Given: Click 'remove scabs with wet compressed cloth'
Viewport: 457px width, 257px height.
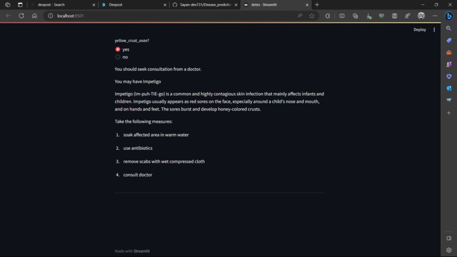Looking at the screenshot, I should pos(164,161).
